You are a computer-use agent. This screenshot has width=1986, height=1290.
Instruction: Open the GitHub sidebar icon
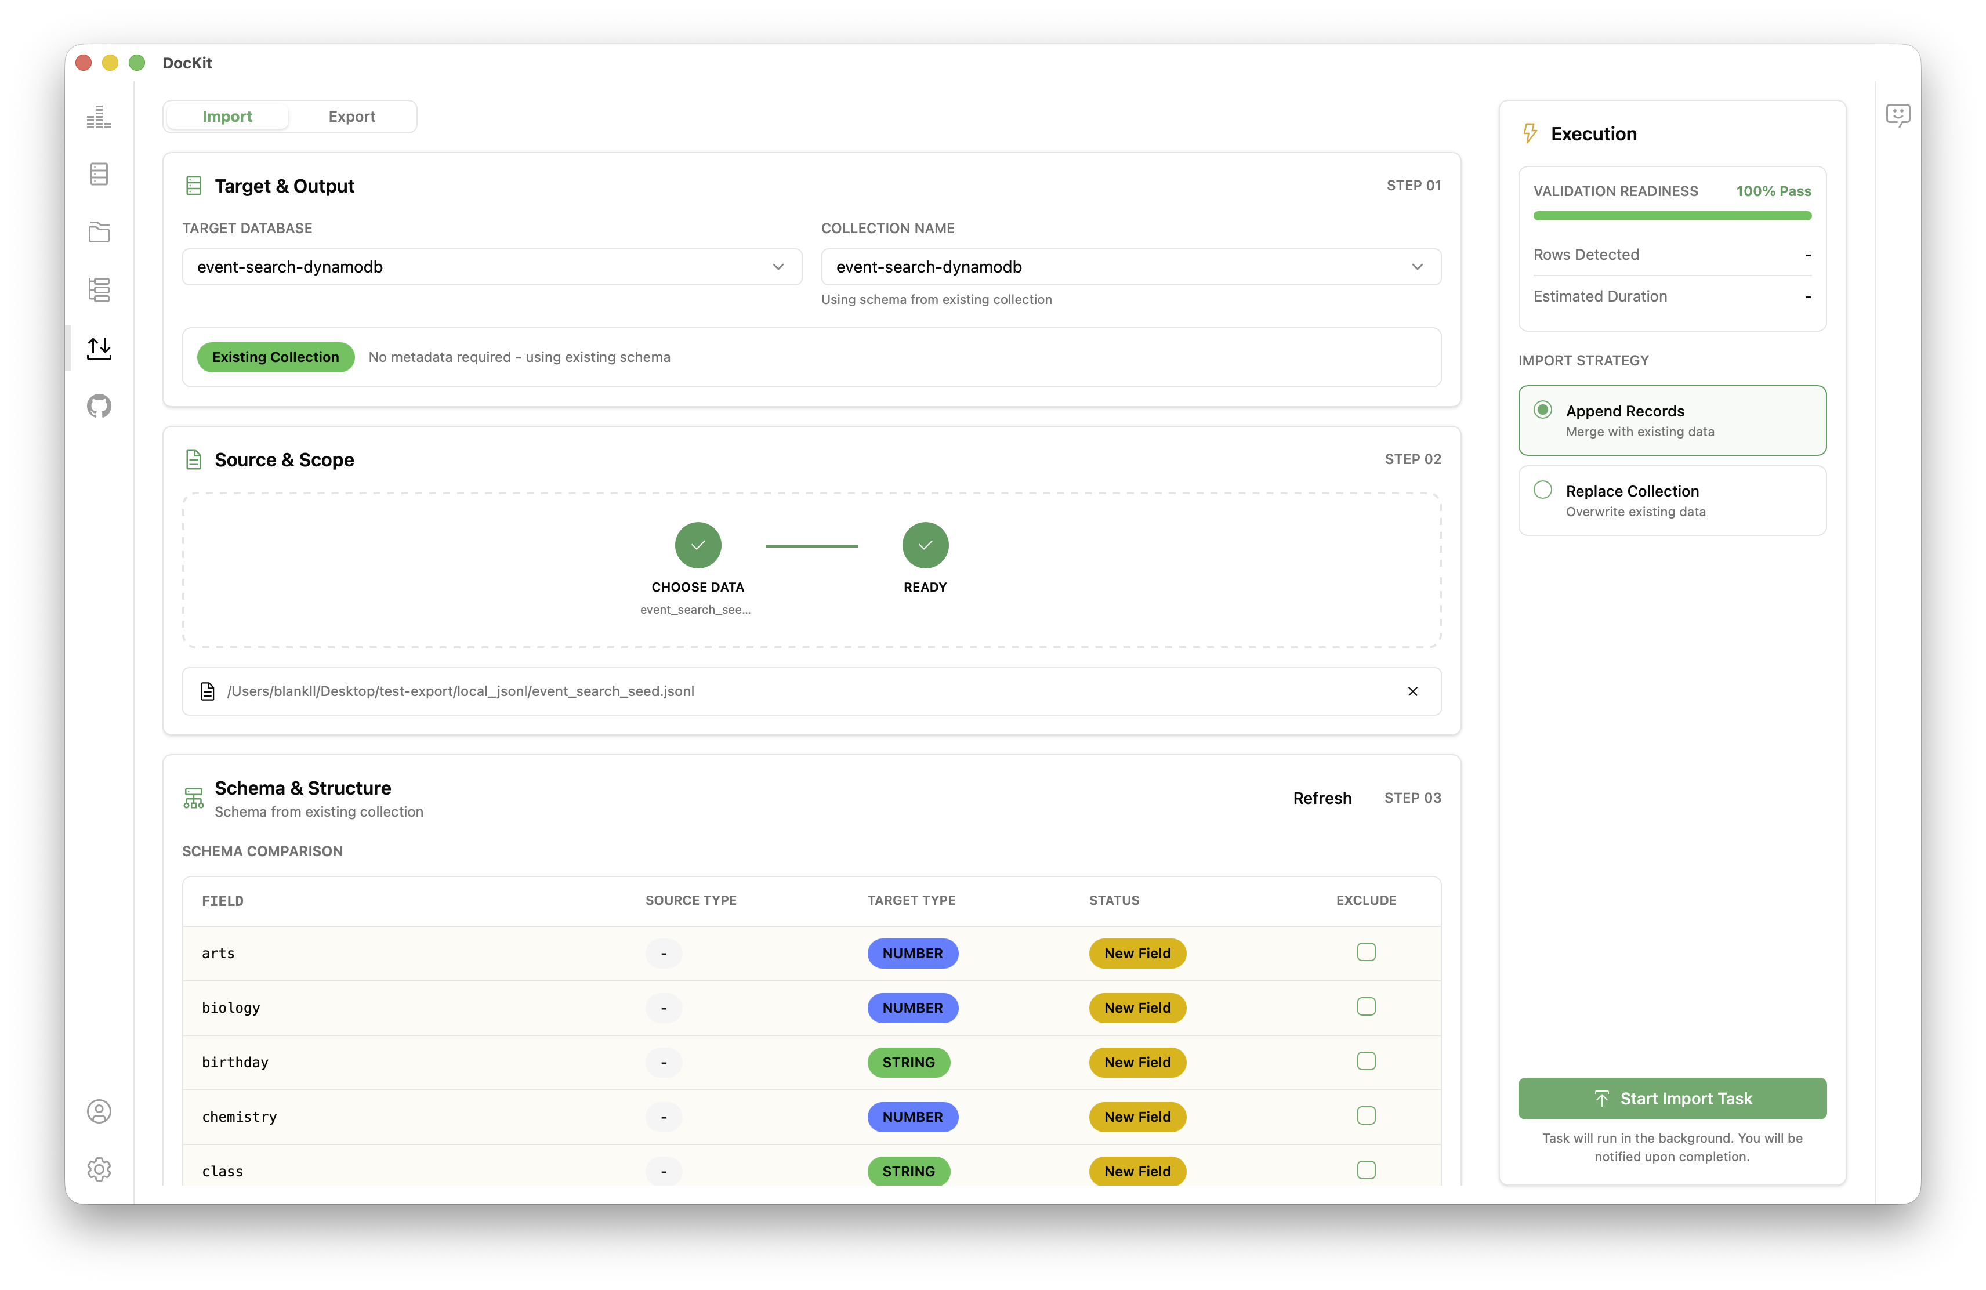tap(99, 407)
